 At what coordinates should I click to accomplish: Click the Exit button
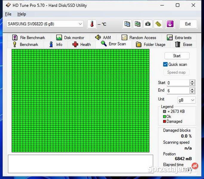point(188,24)
